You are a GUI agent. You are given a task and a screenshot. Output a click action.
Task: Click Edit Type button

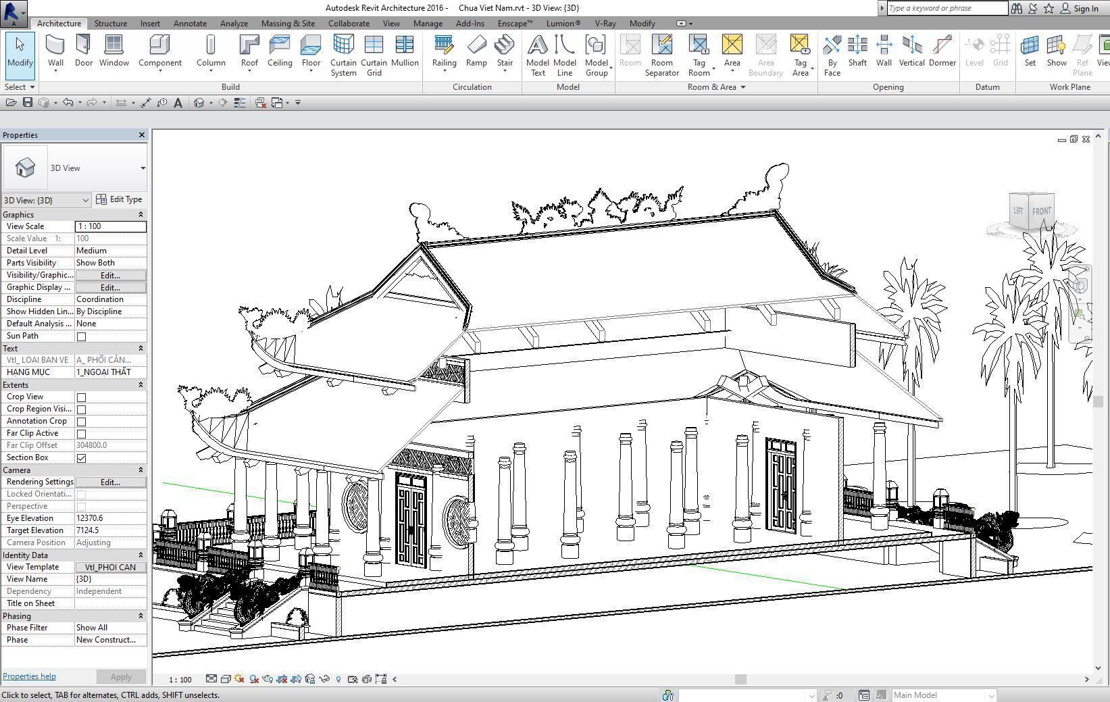(x=119, y=199)
